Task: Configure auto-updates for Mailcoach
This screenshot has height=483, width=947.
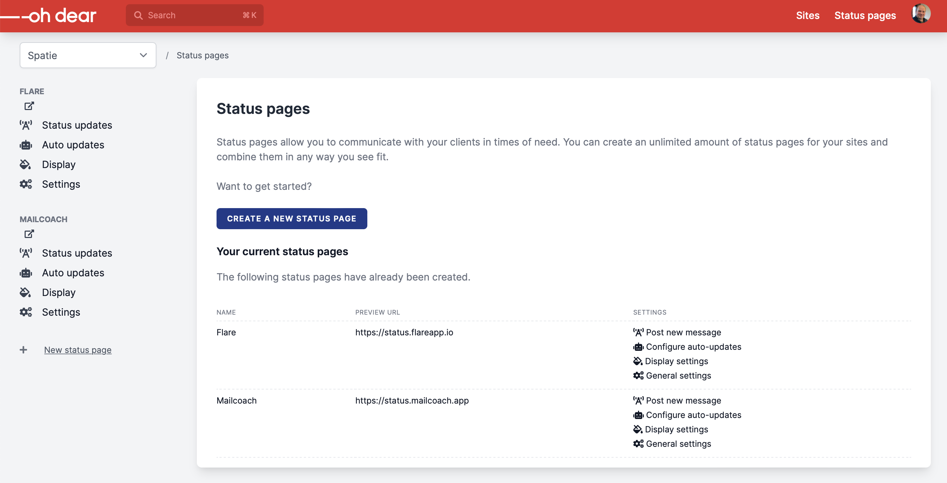Action: click(x=693, y=415)
